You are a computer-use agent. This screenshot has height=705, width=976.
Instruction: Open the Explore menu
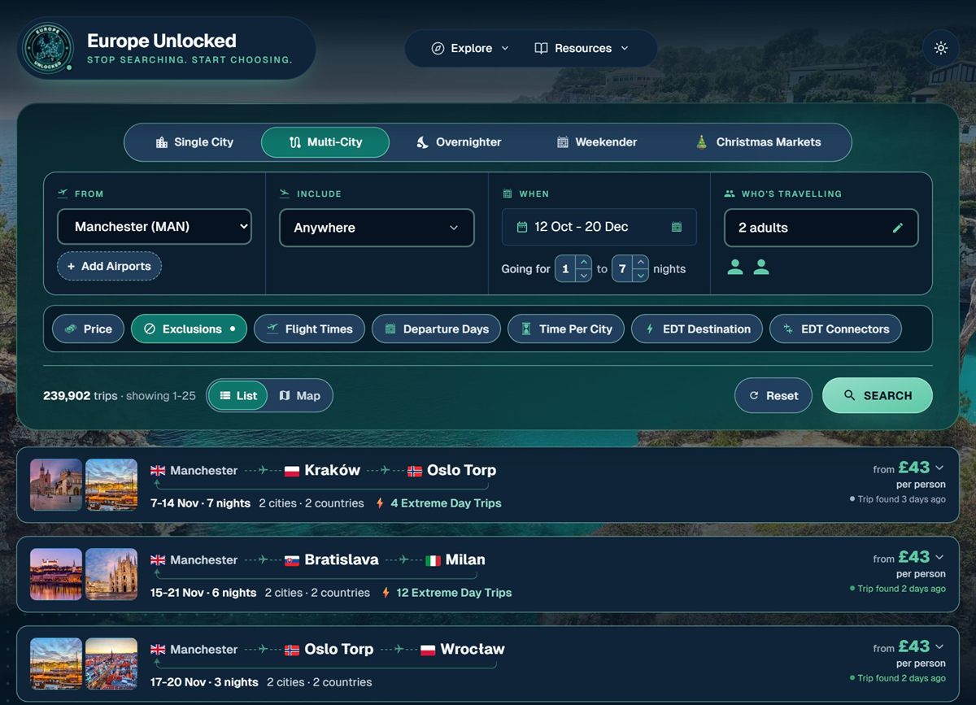click(470, 48)
